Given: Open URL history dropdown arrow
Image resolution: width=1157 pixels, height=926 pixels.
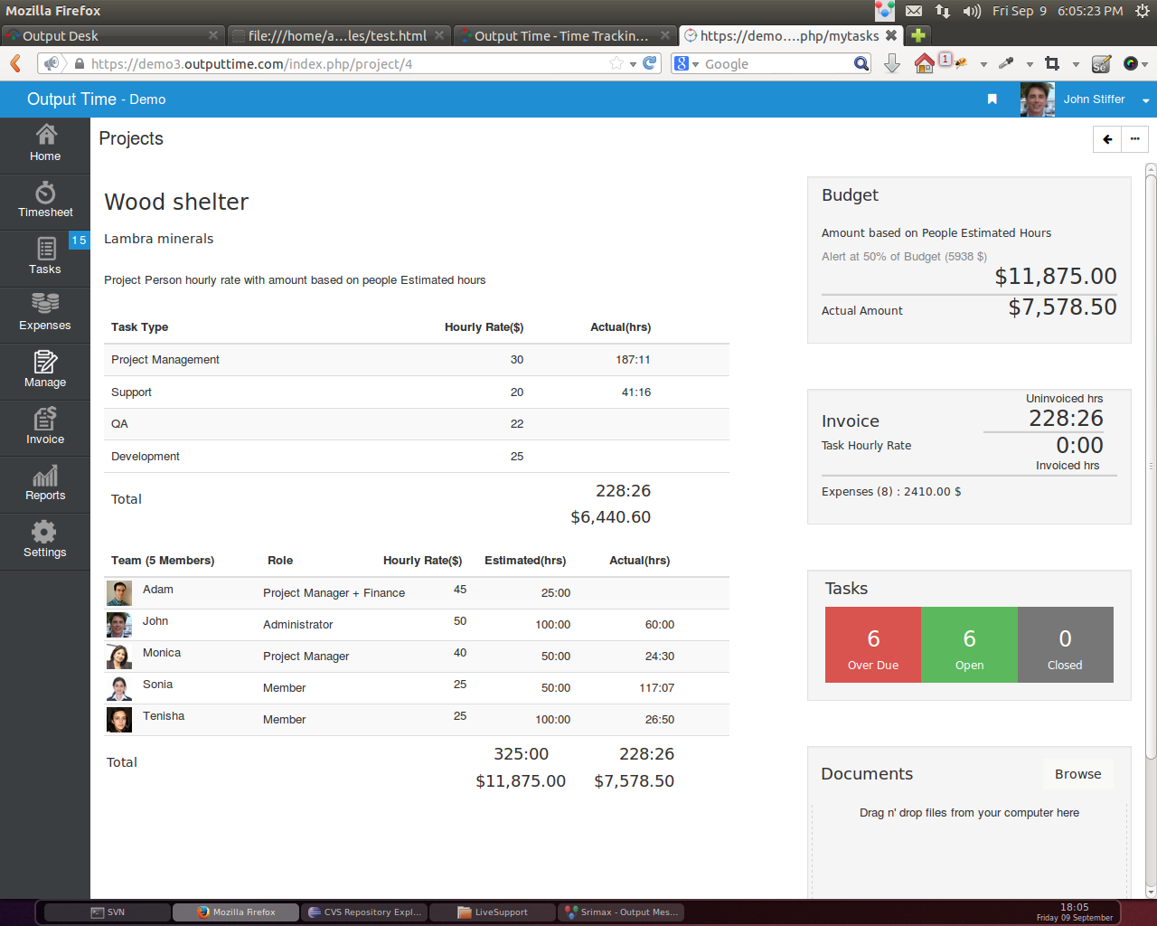Looking at the screenshot, I should tap(634, 64).
